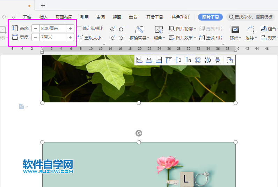Increase contrast with the contrast plus icon
Screen dimensions: 278x187
[x=113, y=29]
